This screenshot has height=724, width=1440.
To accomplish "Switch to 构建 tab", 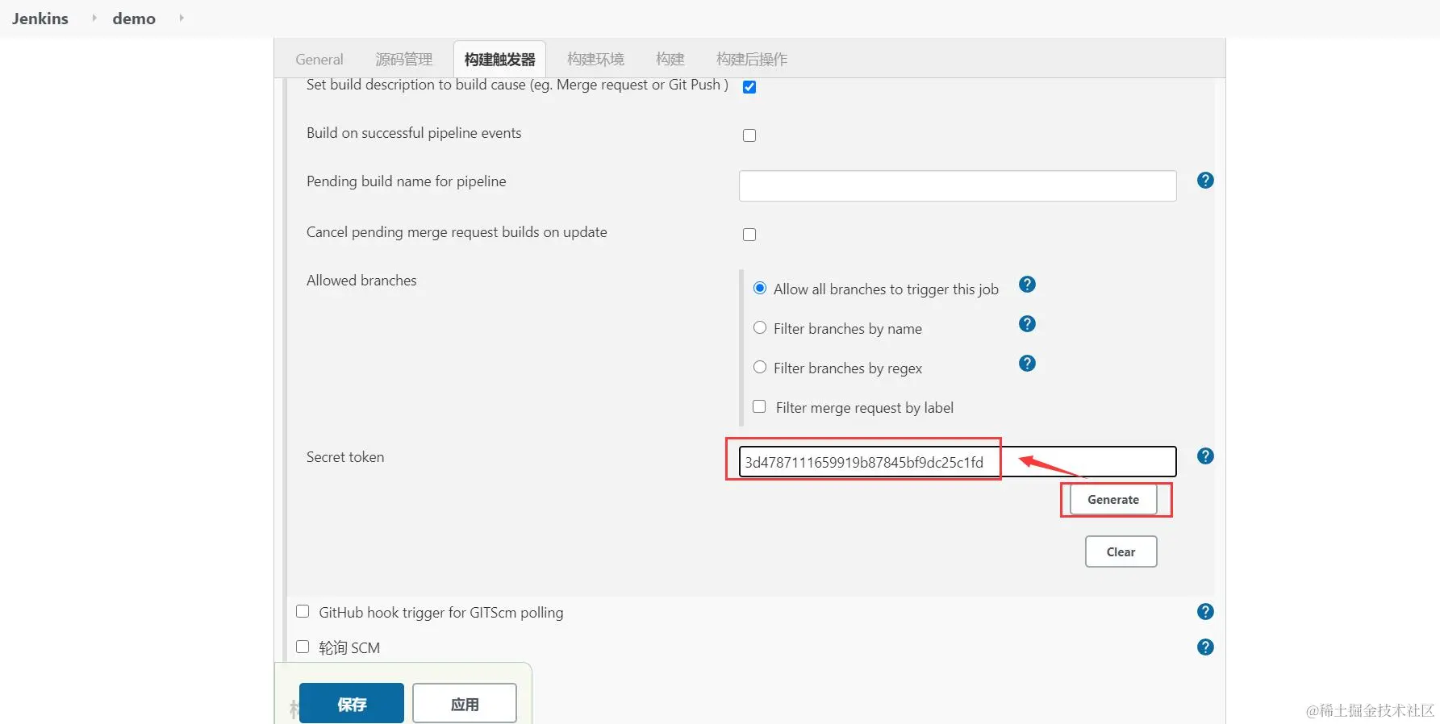I will click(670, 60).
